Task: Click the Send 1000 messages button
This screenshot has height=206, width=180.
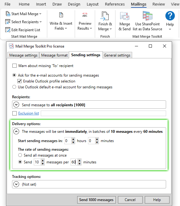Action: pos(96,200)
